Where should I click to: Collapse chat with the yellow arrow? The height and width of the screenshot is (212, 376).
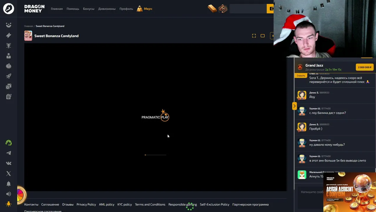point(294,106)
